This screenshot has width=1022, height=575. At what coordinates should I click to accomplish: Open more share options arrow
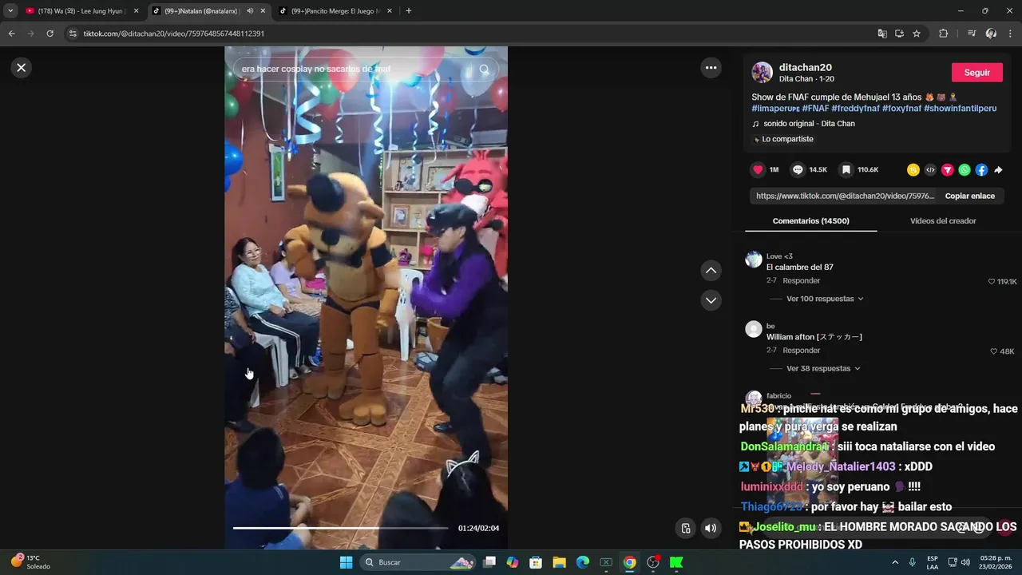click(998, 170)
